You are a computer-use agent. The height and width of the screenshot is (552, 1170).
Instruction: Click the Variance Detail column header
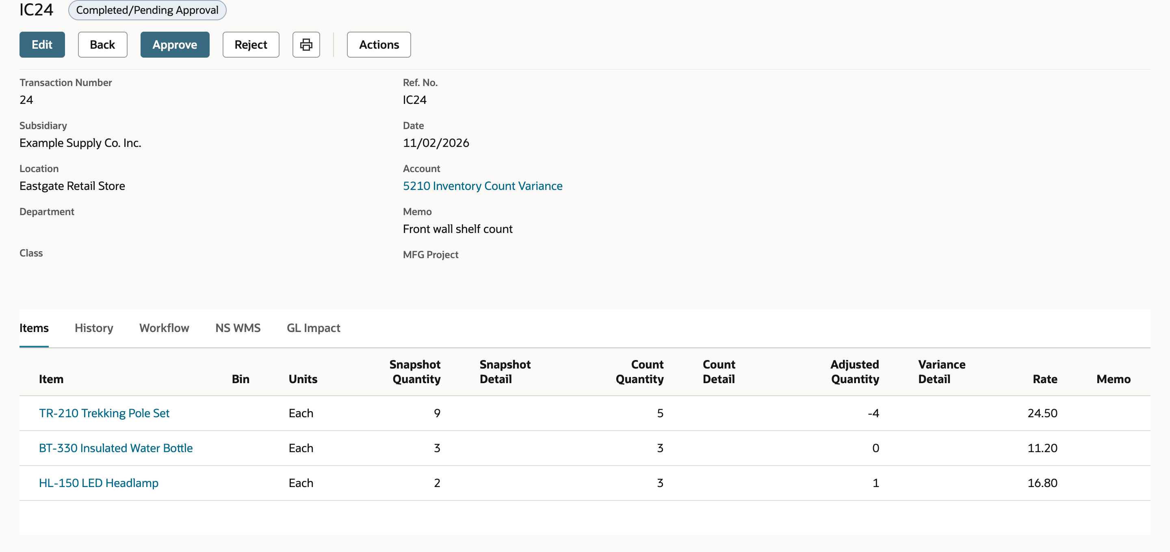[942, 372]
